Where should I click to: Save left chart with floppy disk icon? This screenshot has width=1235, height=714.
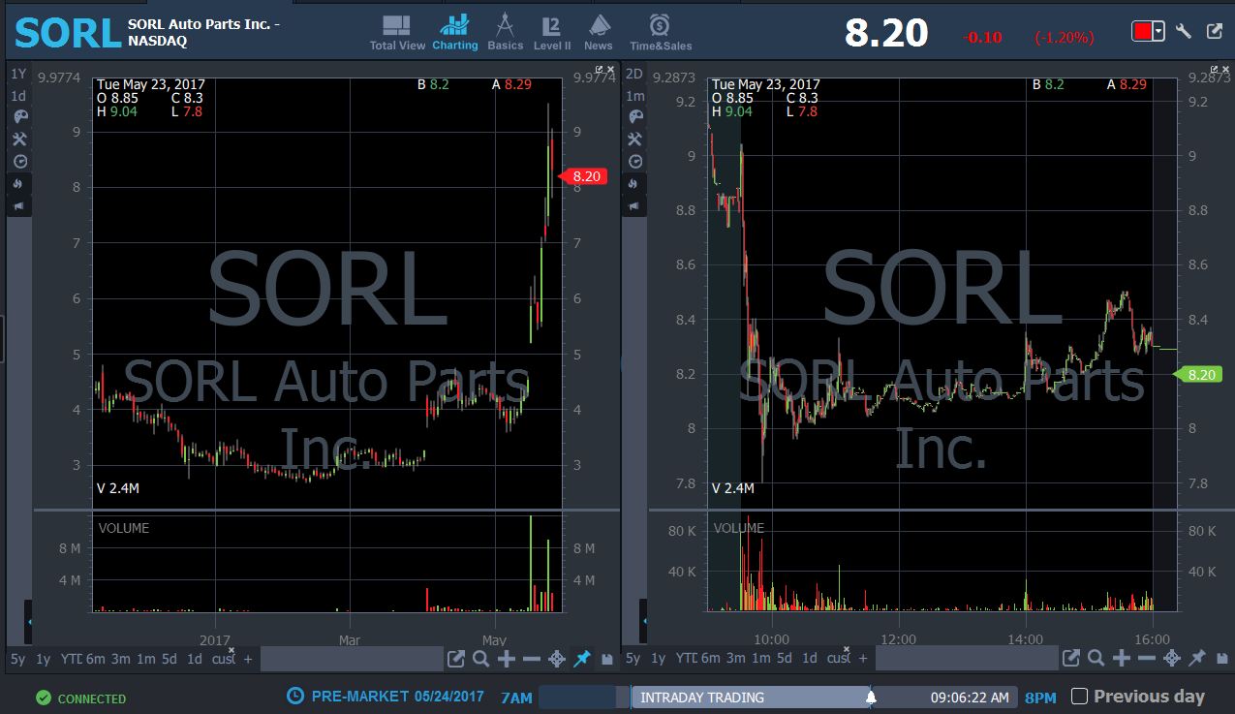pyautogui.click(x=607, y=660)
